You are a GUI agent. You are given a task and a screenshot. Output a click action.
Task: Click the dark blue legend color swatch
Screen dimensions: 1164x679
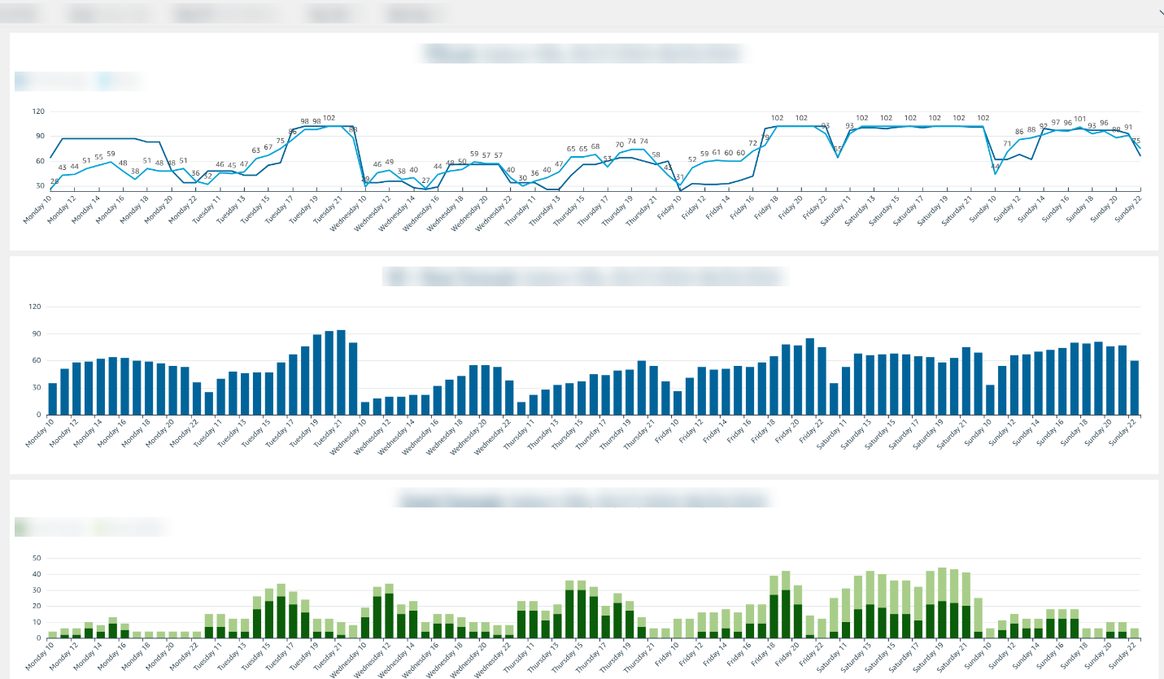(x=20, y=81)
